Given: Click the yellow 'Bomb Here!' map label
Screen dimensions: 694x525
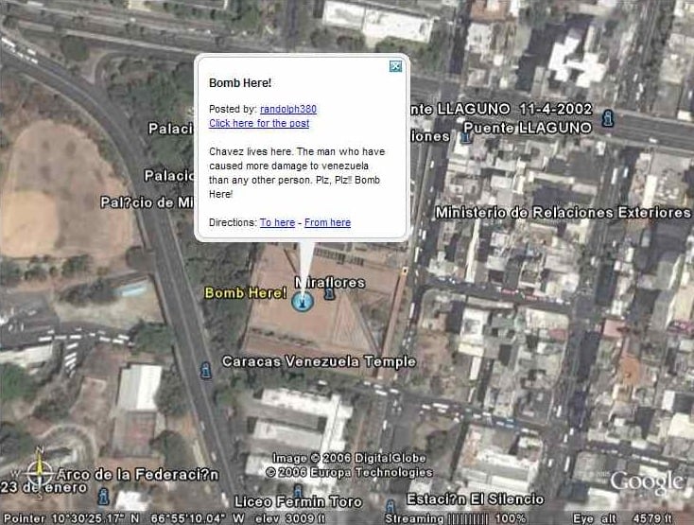Looking at the screenshot, I should [x=246, y=293].
